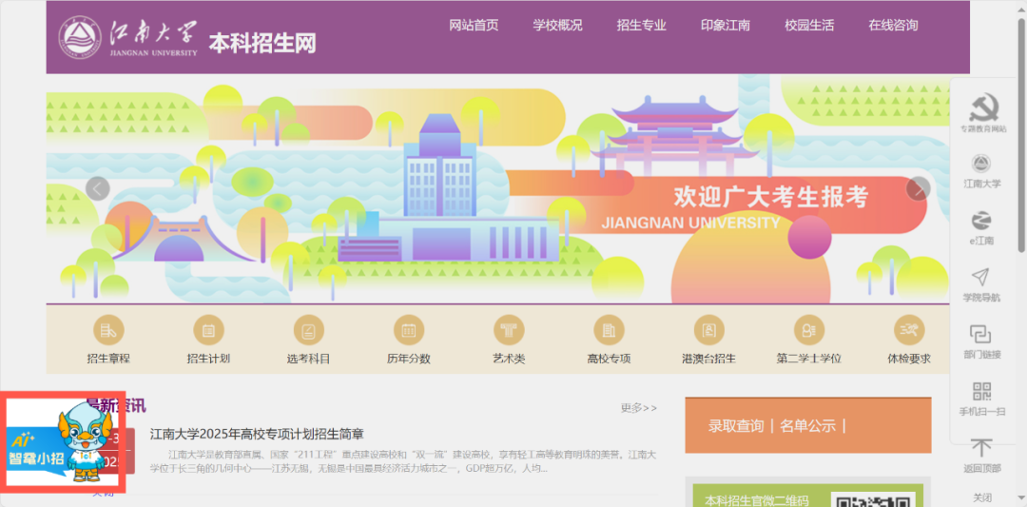The height and width of the screenshot is (507, 1027).
Task: Click the Jiangnan University logo emblem
Action: coord(80,38)
